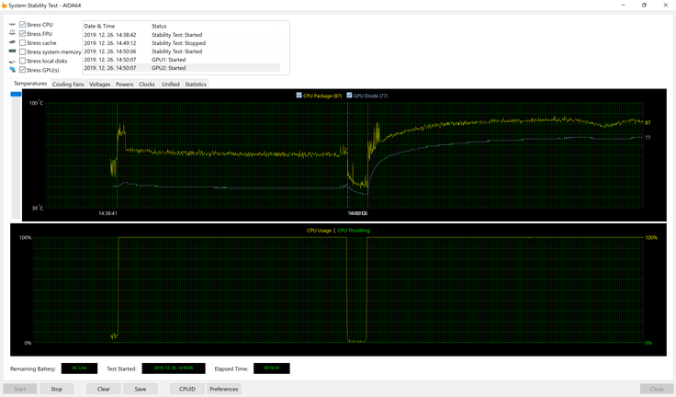676x397 pixels.
Task: Click the AIDA64 flame icon in title bar
Action: [4, 6]
